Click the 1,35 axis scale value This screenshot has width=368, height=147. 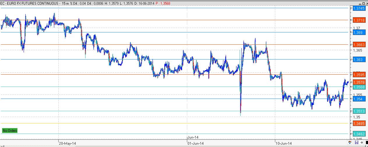pos(356,117)
